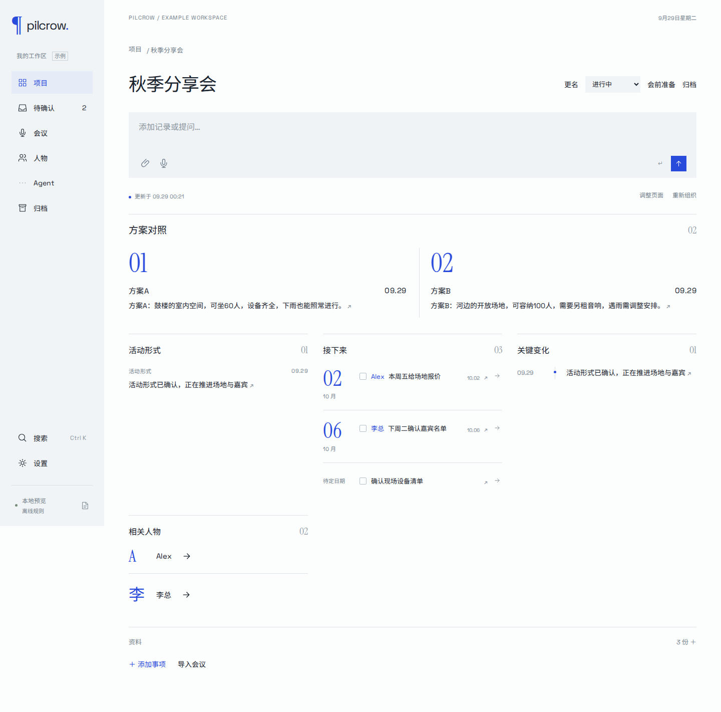721x712 pixels.
Task: Click the 李总 assignee link on task
Action: 378,429
